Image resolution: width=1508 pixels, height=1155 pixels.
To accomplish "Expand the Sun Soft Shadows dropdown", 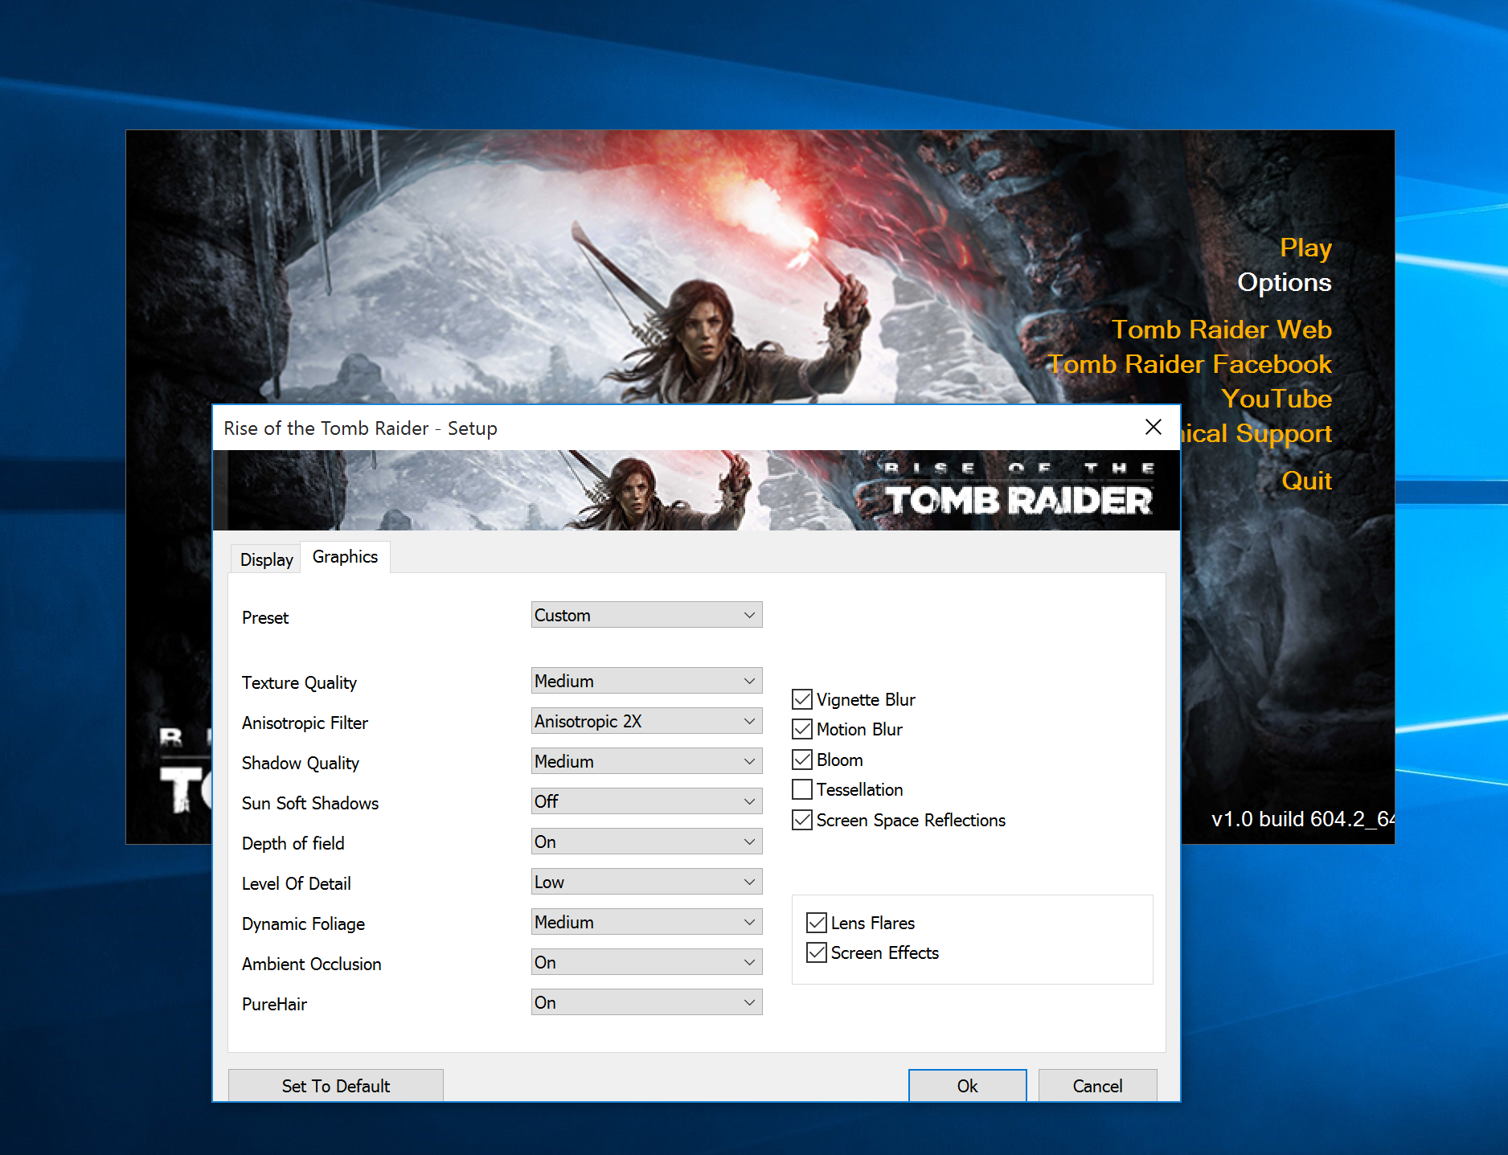I will [x=646, y=801].
